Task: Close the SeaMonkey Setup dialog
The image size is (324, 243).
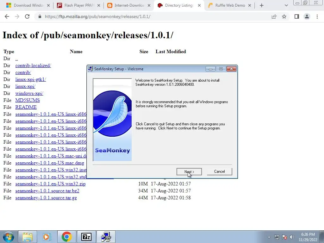Action: coord(231,69)
